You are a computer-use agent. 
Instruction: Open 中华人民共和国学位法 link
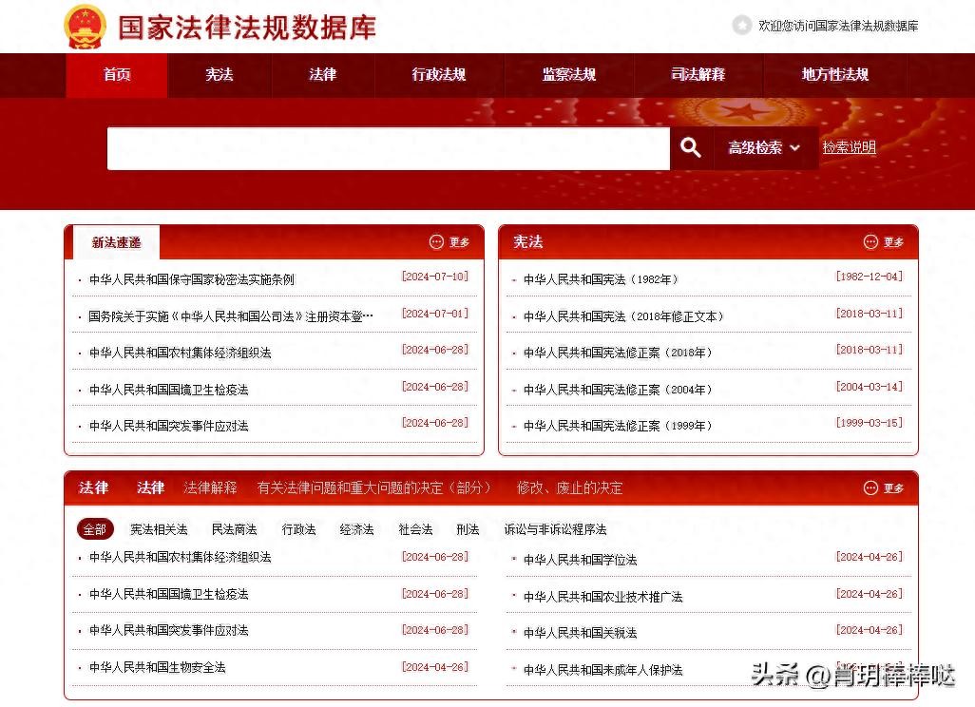[580, 560]
